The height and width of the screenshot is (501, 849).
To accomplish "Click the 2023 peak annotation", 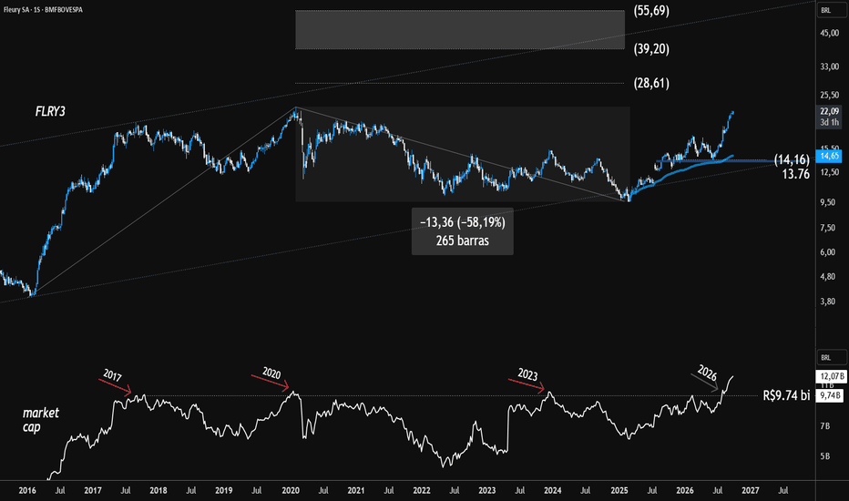I will 527,374.
